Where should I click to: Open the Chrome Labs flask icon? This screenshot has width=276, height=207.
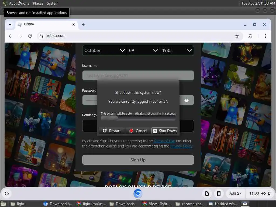[250, 36]
